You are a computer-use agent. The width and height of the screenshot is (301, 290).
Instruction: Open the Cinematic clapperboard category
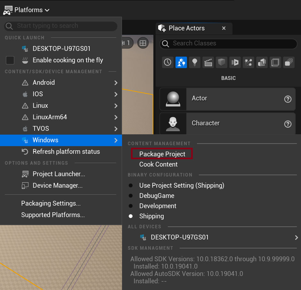pyautogui.click(x=208, y=62)
